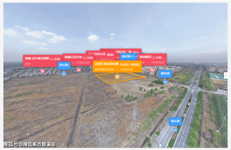Open the 雍鑫·金科集美雍阳 property label
Image resolution: width=231 pixels, height=150 pixels.
[x=42, y=61]
